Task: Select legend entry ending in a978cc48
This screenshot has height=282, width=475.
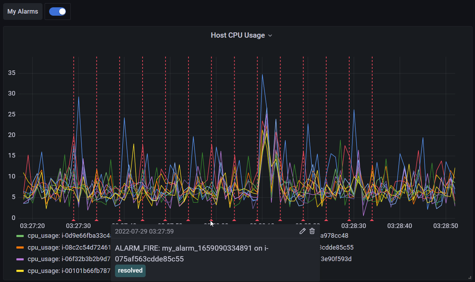Action: pyautogui.click(x=334, y=236)
